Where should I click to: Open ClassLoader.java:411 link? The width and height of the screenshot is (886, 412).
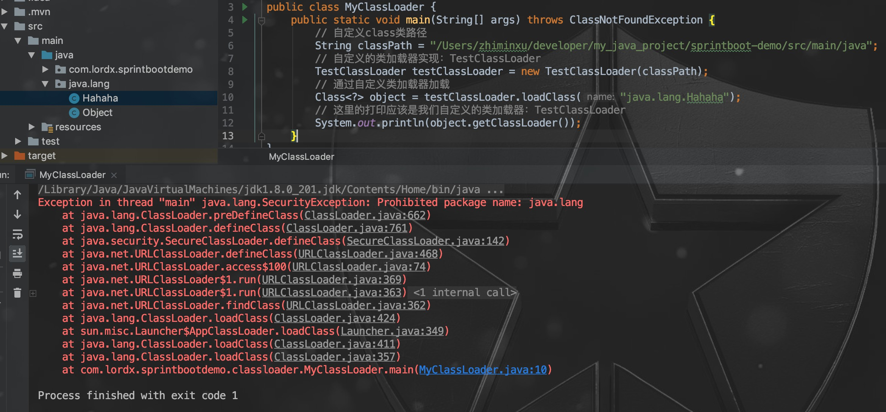tap(335, 344)
